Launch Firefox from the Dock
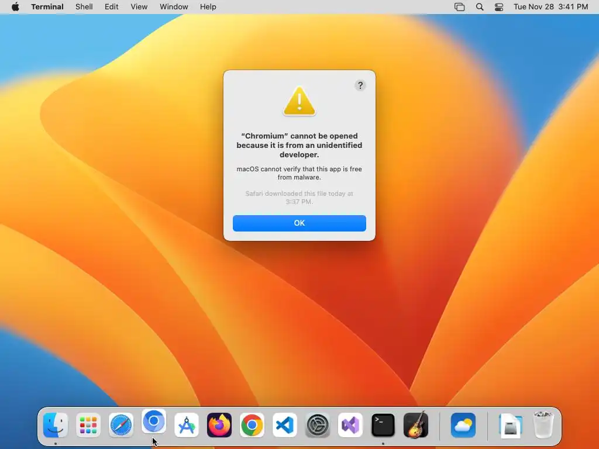Viewport: 599px width, 449px height. [x=219, y=425]
